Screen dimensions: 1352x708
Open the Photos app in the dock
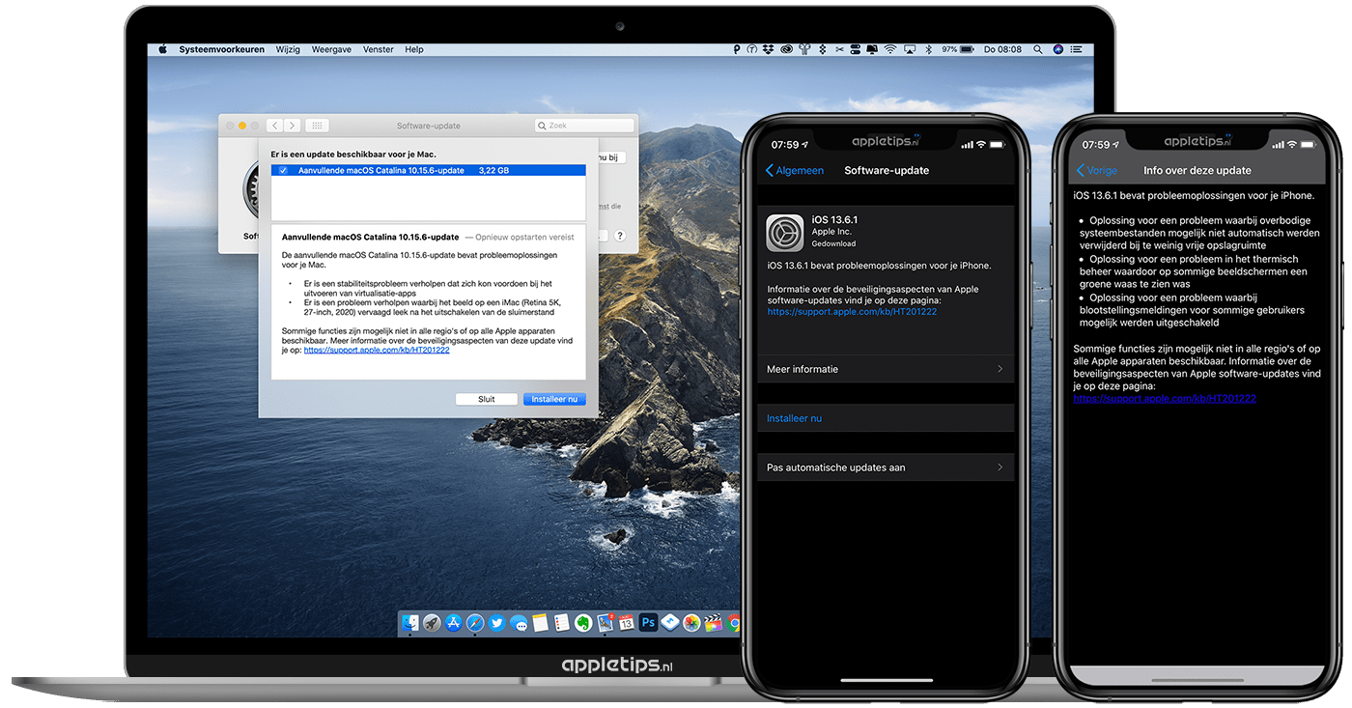coord(691,622)
